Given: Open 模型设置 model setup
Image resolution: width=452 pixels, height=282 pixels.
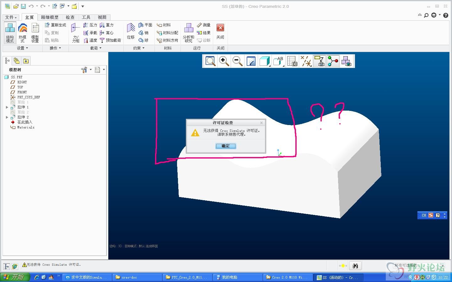Looking at the screenshot, I should pyautogui.click(x=35, y=33).
